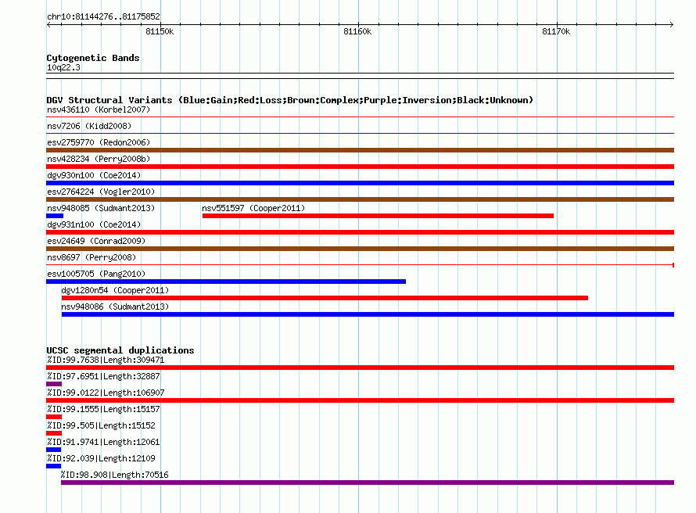Click the blue bar under nsv948086
696x513 pixels.
[x=368, y=314]
